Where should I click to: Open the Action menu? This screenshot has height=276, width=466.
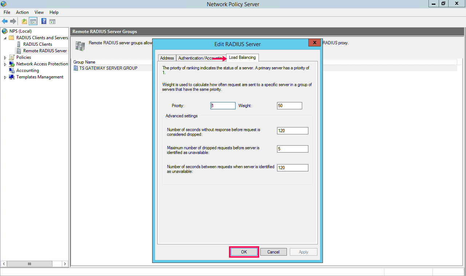22,12
